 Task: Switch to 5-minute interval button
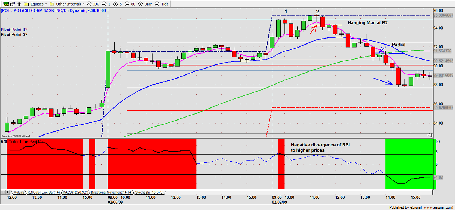click(x=117, y=4)
